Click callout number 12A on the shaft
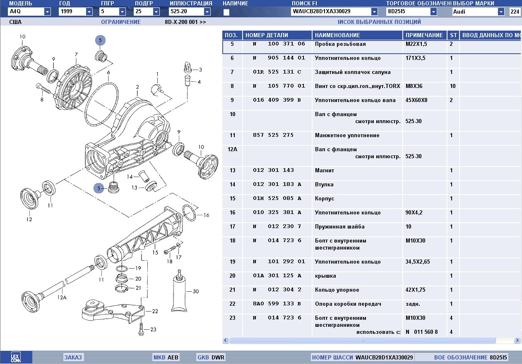 coord(62,297)
